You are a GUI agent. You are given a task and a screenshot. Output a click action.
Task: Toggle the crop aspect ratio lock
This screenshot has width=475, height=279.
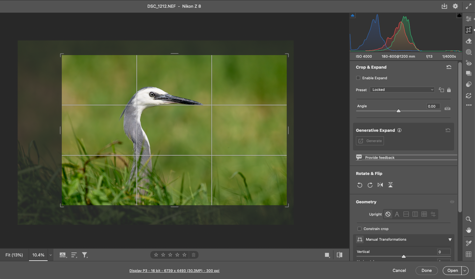[x=449, y=90]
